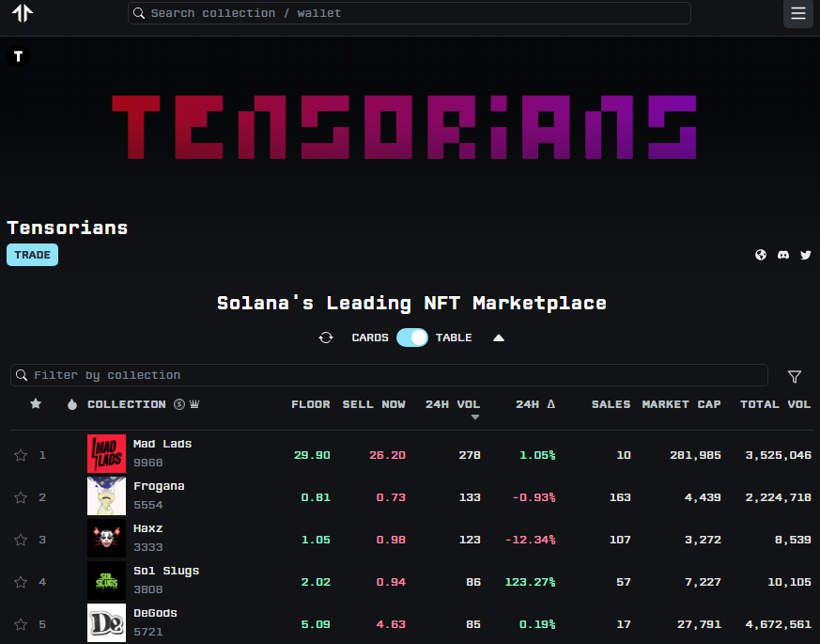The height and width of the screenshot is (644, 820).
Task: Toggle the Cards/Table view switch
Action: coord(412,338)
